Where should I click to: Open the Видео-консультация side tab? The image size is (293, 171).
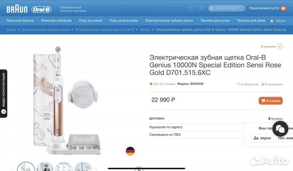pyautogui.click(x=4, y=93)
